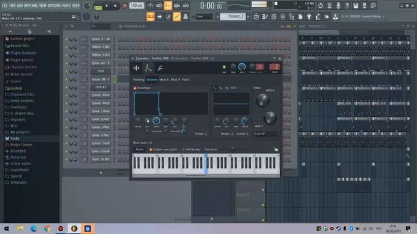Open the View browser toolbar icon
Image resolution: width=417 pixels, height=234 pixels.
(291, 17)
